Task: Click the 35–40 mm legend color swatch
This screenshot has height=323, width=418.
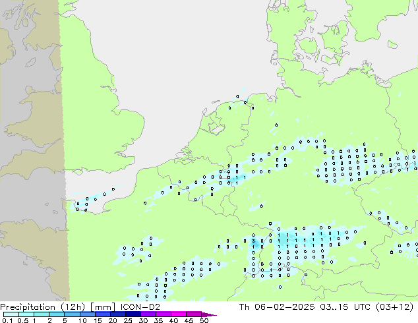Action: 163,314
